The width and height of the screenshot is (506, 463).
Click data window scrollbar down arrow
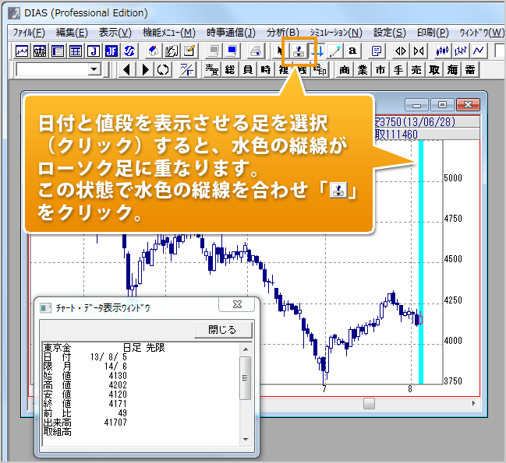(x=246, y=440)
